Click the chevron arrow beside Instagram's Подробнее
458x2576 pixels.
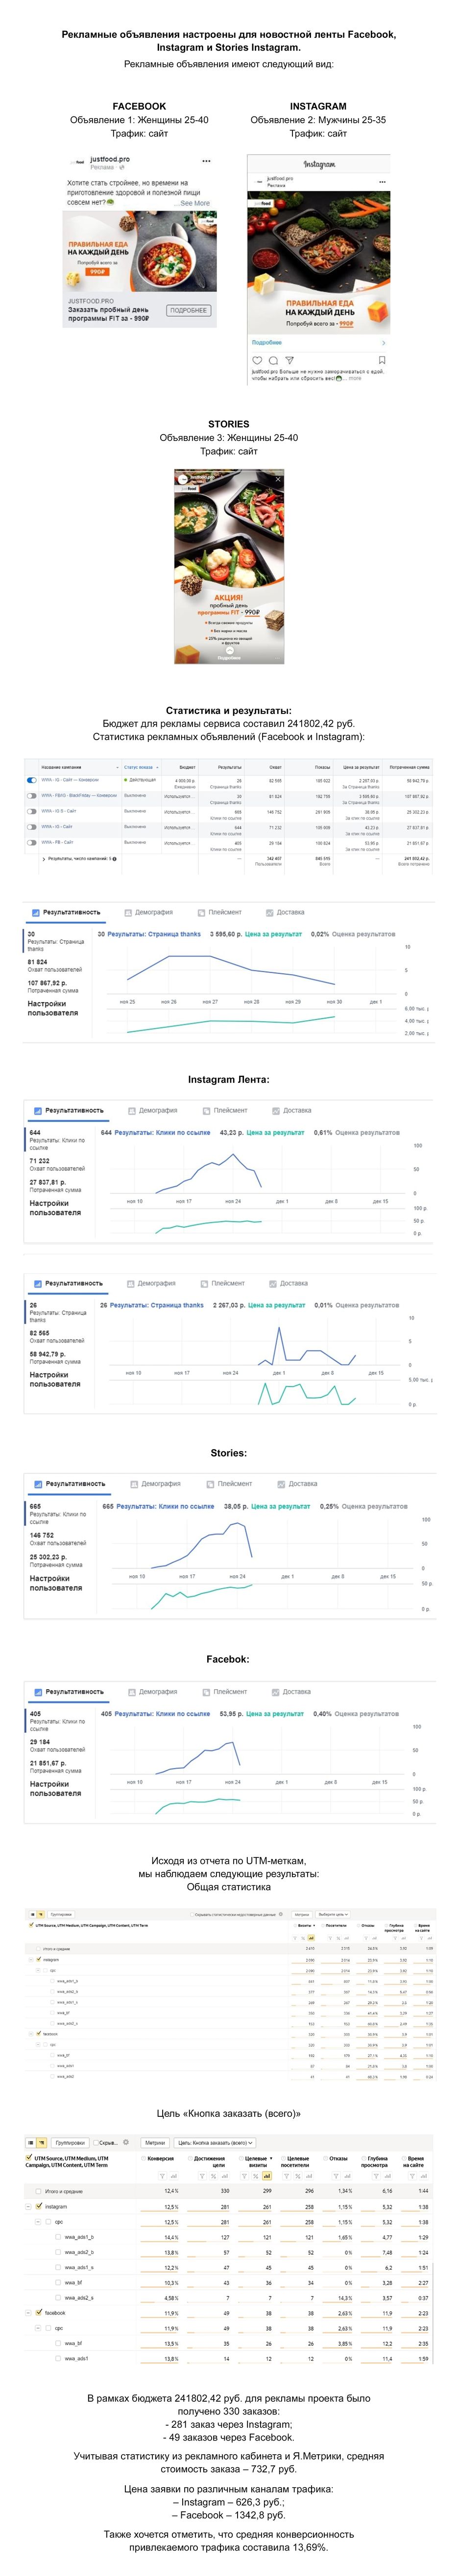[x=384, y=343]
